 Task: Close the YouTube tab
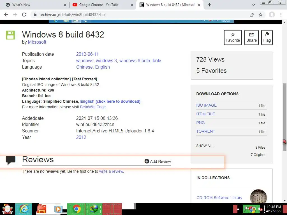click(132, 5)
